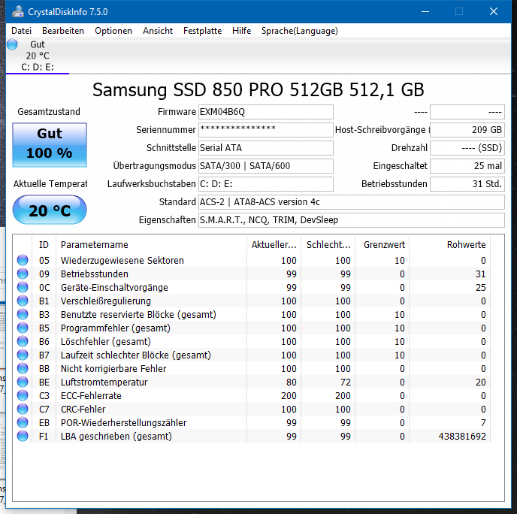Select the CRC-Fehler parameter text
The image size is (517, 514).
pyautogui.click(x=83, y=409)
